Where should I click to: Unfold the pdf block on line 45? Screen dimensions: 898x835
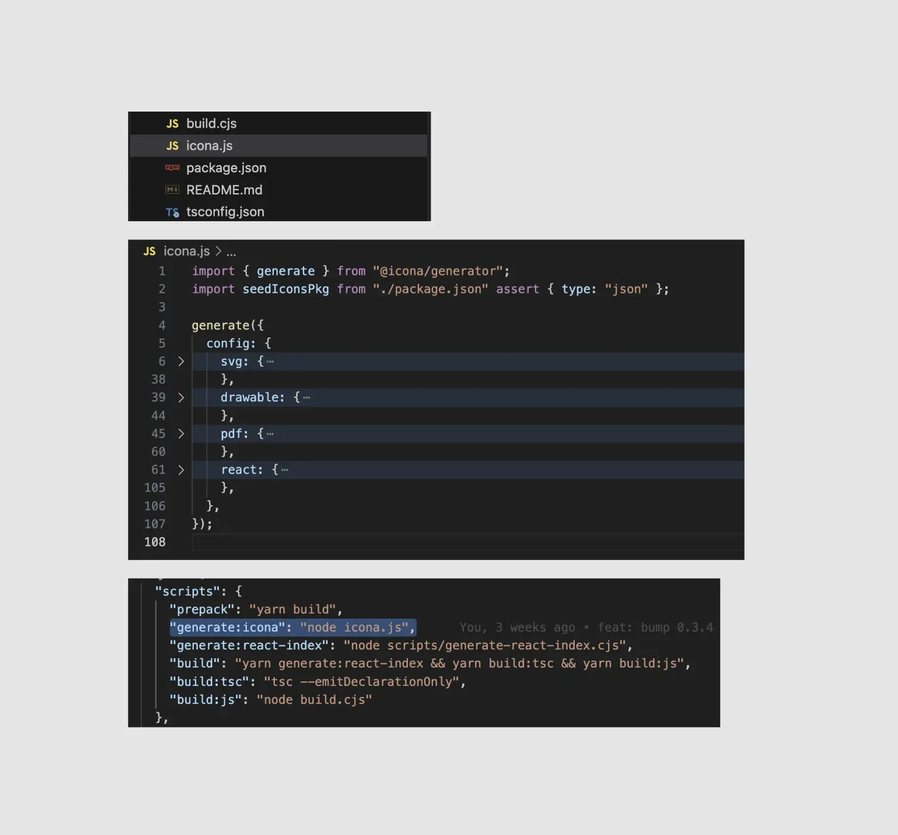181,434
